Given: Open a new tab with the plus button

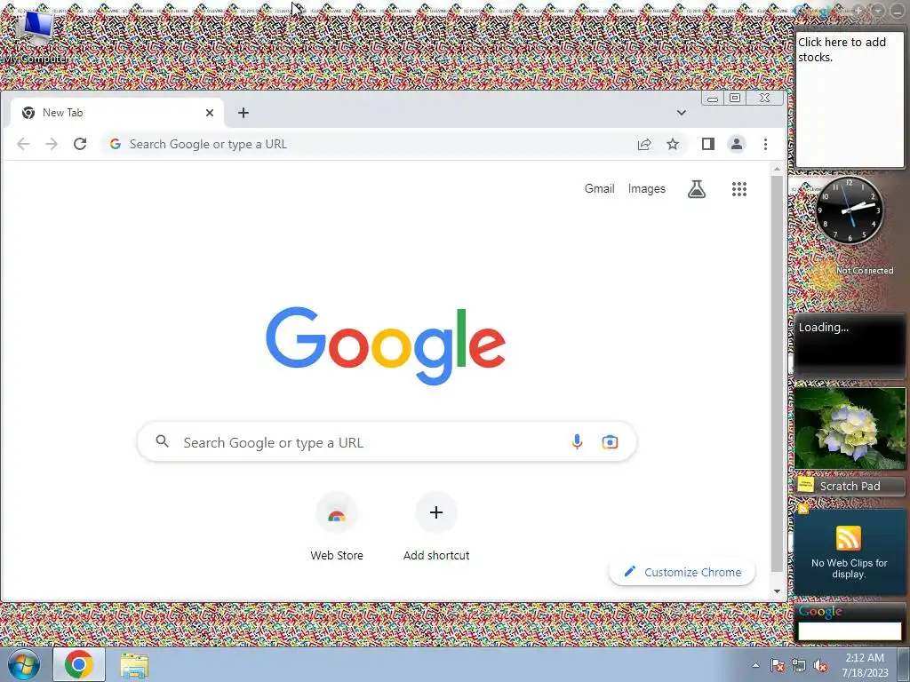Looking at the screenshot, I should point(243,113).
